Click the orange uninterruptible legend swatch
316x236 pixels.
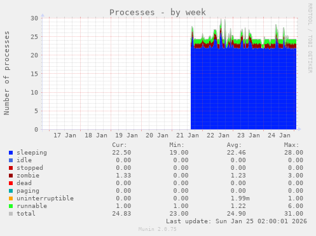[11, 198]
